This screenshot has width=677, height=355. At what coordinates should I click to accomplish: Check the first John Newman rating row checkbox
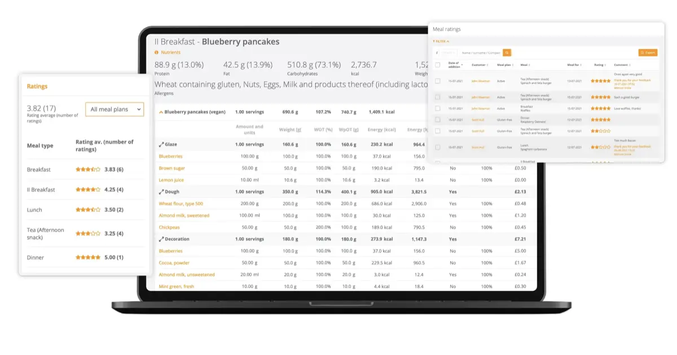437,81
